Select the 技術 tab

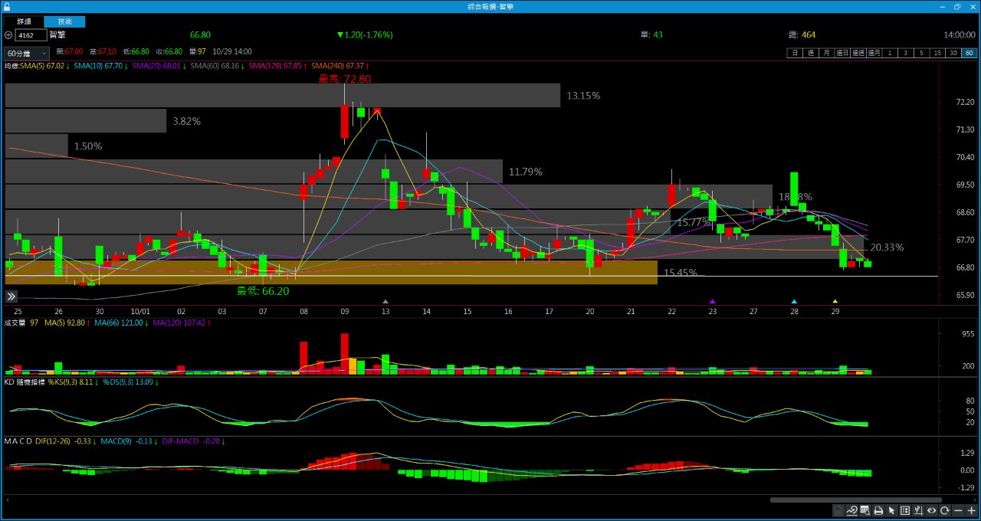coord(65,21)
